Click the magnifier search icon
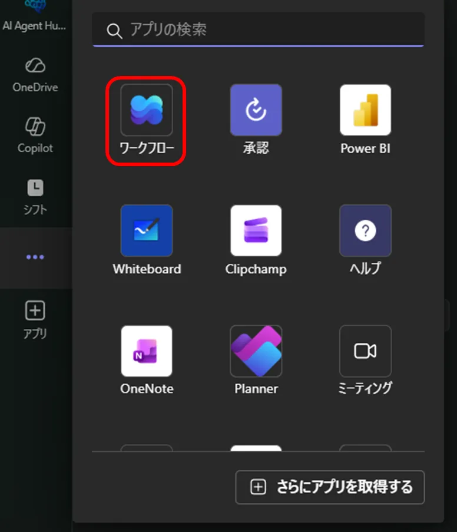The image size is (457, 532). click(114, 31)
